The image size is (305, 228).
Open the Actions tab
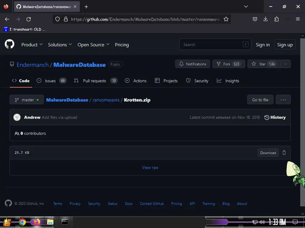(136, 81)
